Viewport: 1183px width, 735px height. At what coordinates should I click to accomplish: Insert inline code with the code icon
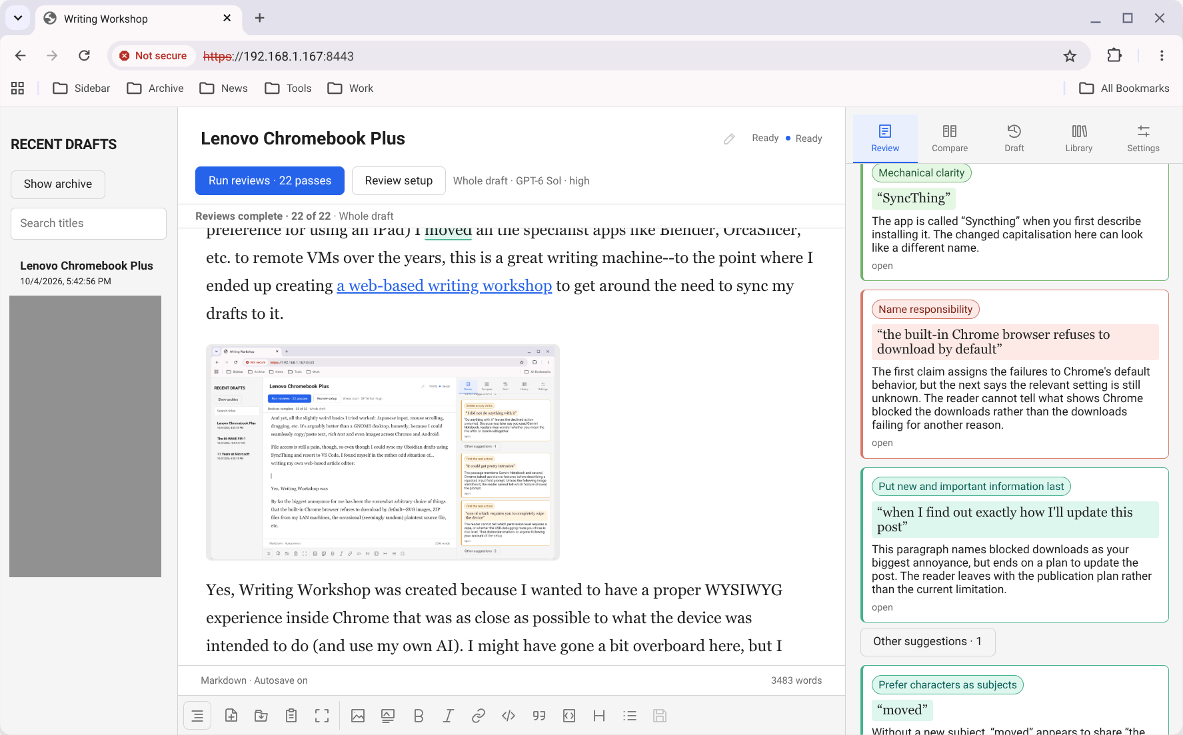click(509, 716)
